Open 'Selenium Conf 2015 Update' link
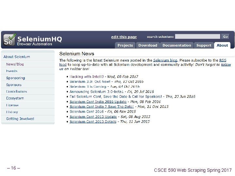 [93, 117]
